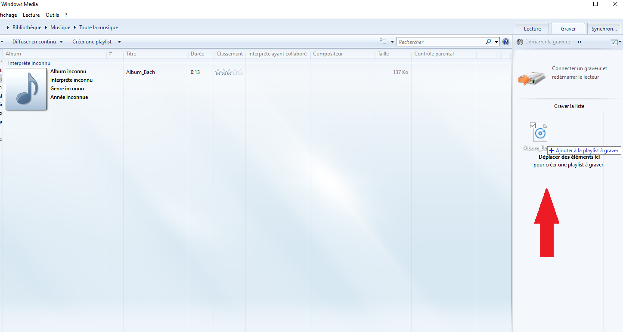
Task: Select the music note album art thumbnail
Action: (26, 89)
